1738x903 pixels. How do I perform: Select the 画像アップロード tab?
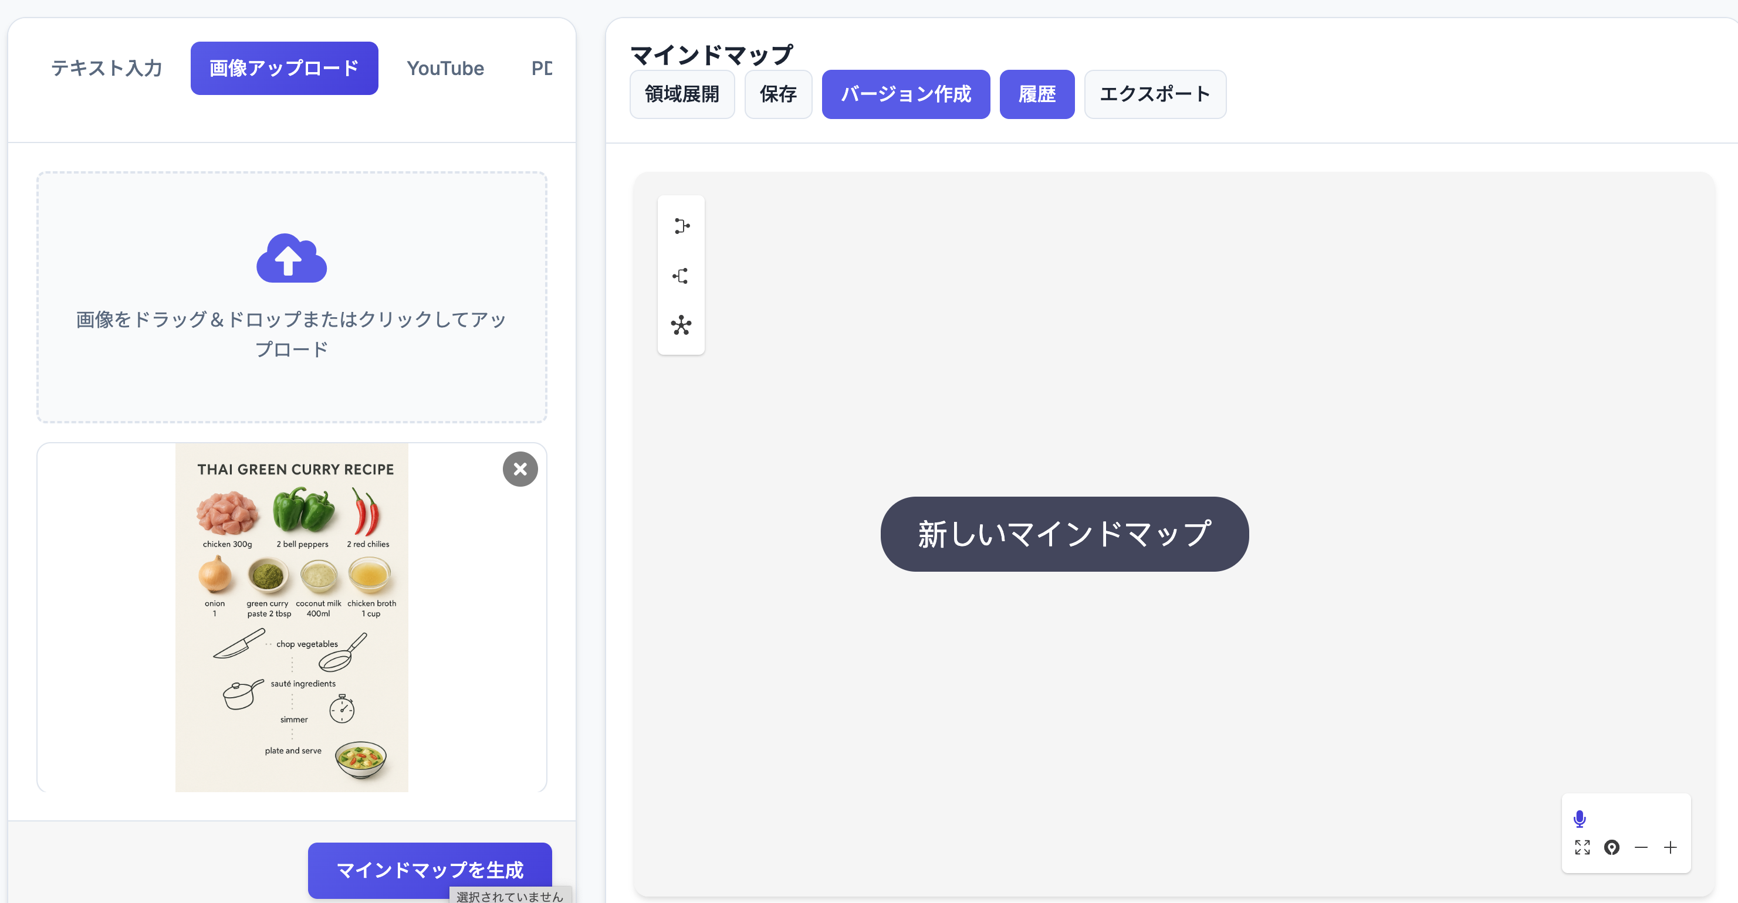[284, 68]
